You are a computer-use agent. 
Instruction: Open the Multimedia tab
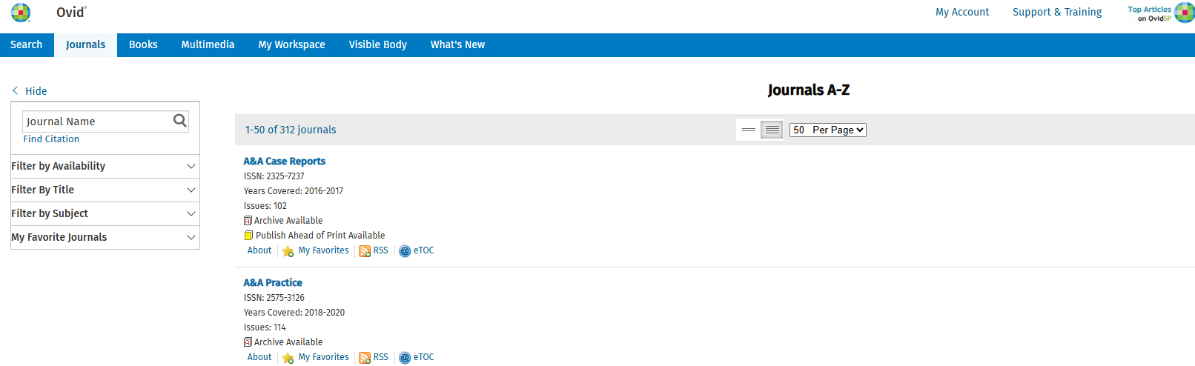(208, 44)
